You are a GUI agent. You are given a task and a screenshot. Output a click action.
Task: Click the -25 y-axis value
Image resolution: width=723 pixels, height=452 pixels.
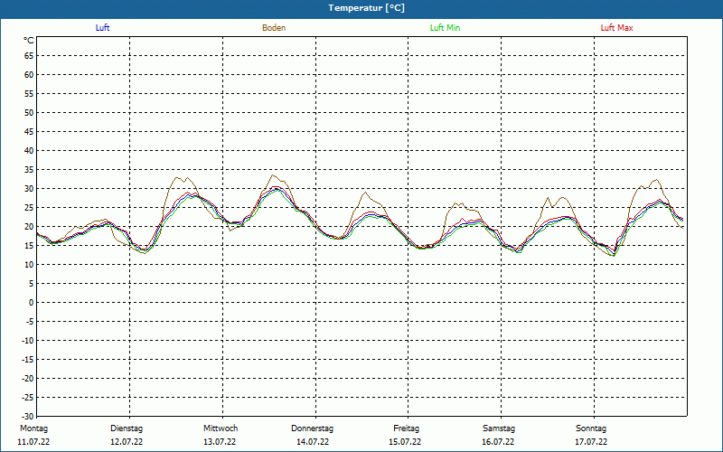click(x=28, y=398)
